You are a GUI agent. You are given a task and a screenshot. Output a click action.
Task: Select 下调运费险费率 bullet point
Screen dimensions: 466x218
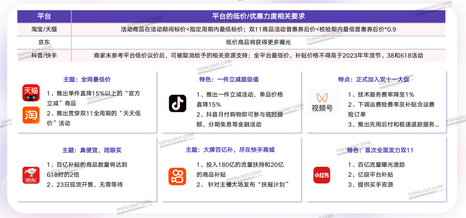391,110
